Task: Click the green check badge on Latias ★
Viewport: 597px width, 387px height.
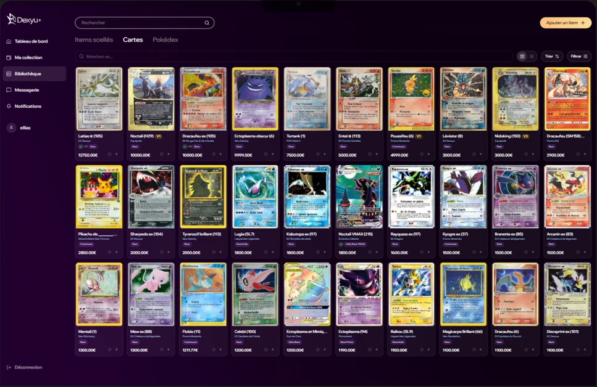Action: point(81,147)
